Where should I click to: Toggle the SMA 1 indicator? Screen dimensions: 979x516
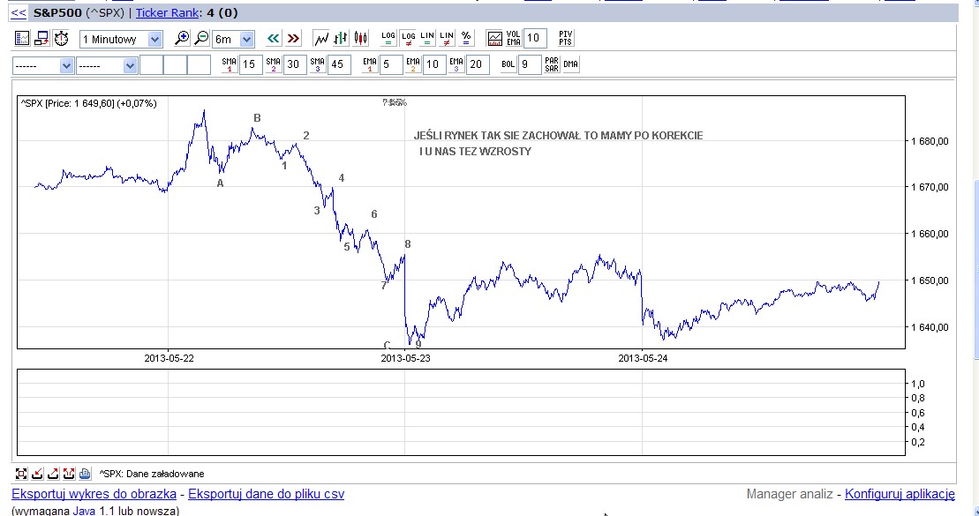tap(230, 64)
